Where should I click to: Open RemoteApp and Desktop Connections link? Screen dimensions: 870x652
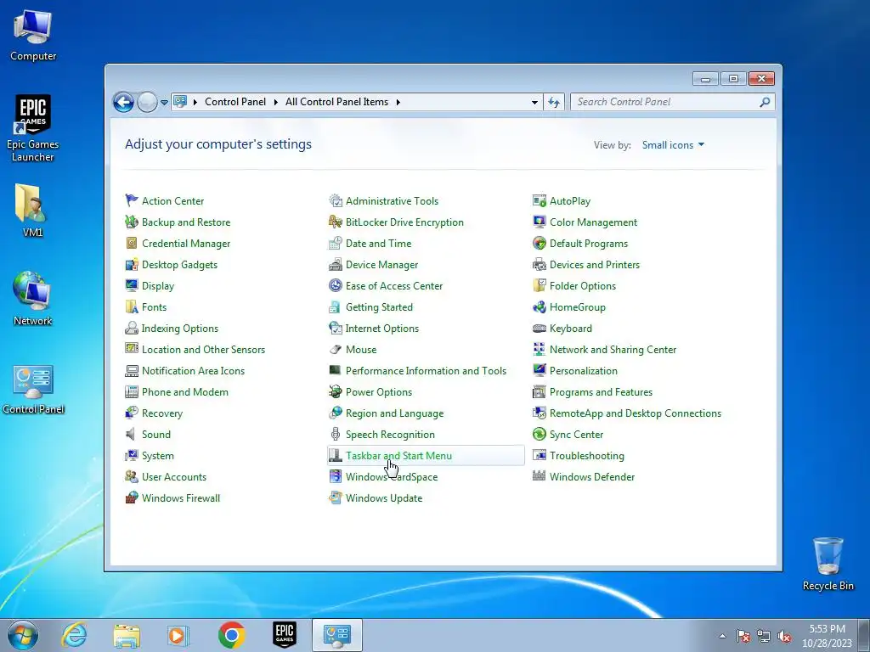(x=636, y=413)
